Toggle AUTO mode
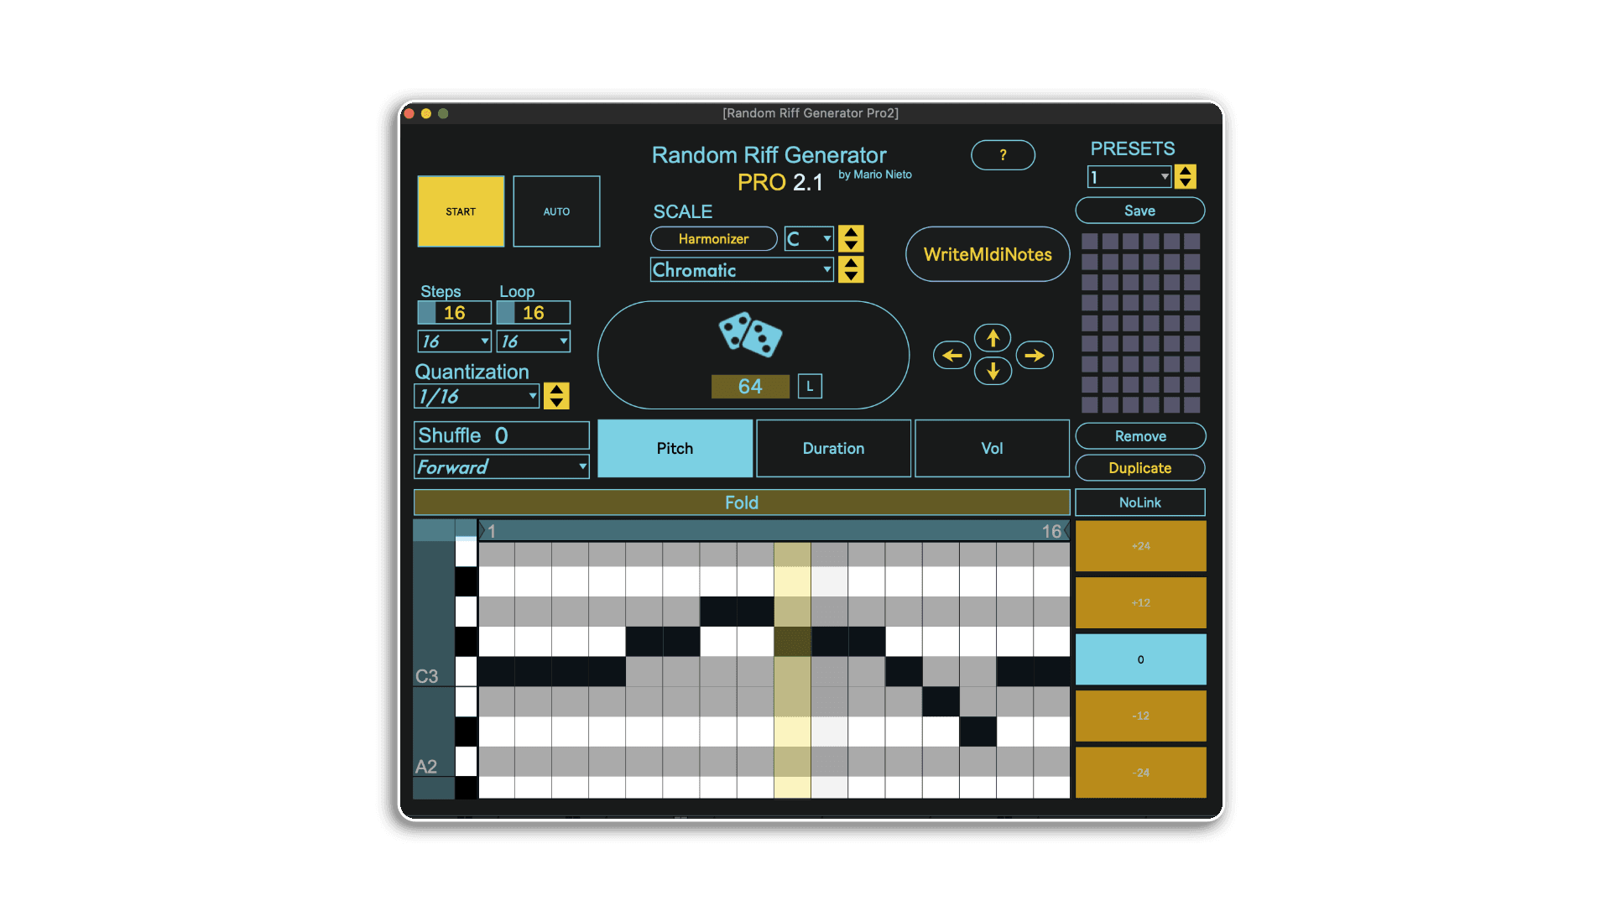The height and width of the screenshot is (906, 1611). (556, 211)
